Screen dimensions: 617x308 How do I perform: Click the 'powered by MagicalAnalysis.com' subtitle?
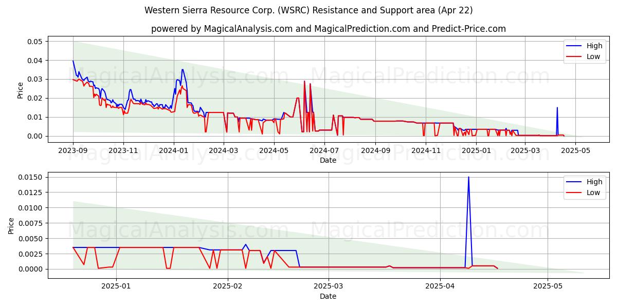[328, 29]
